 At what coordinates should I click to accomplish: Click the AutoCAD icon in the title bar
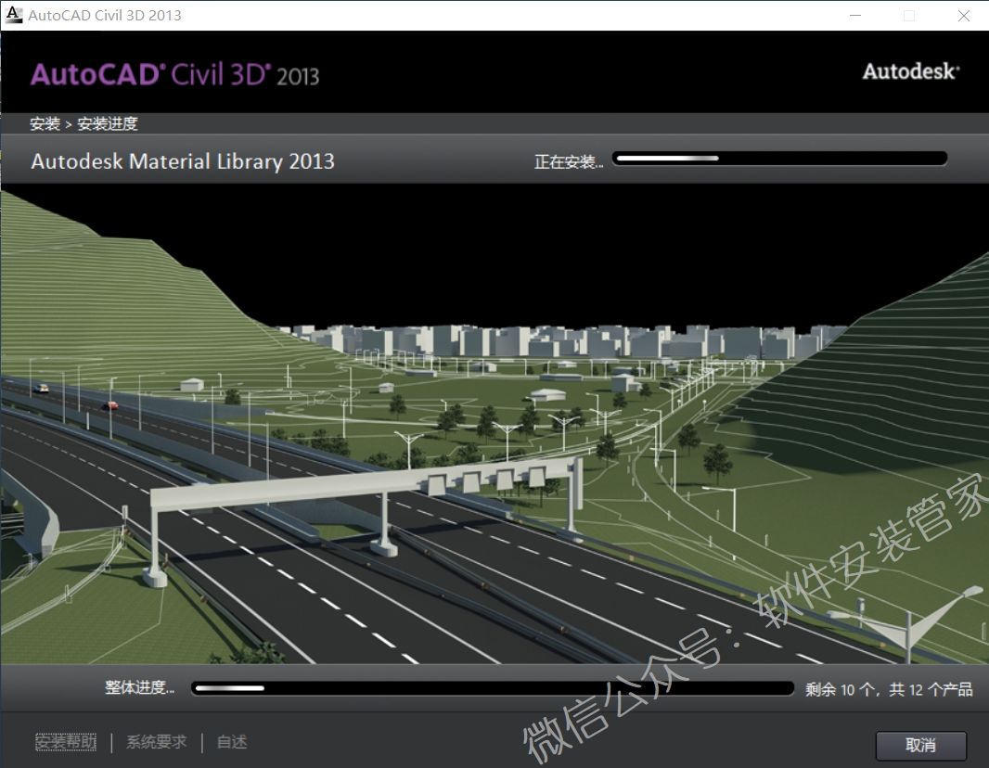[x=14, y=15]
